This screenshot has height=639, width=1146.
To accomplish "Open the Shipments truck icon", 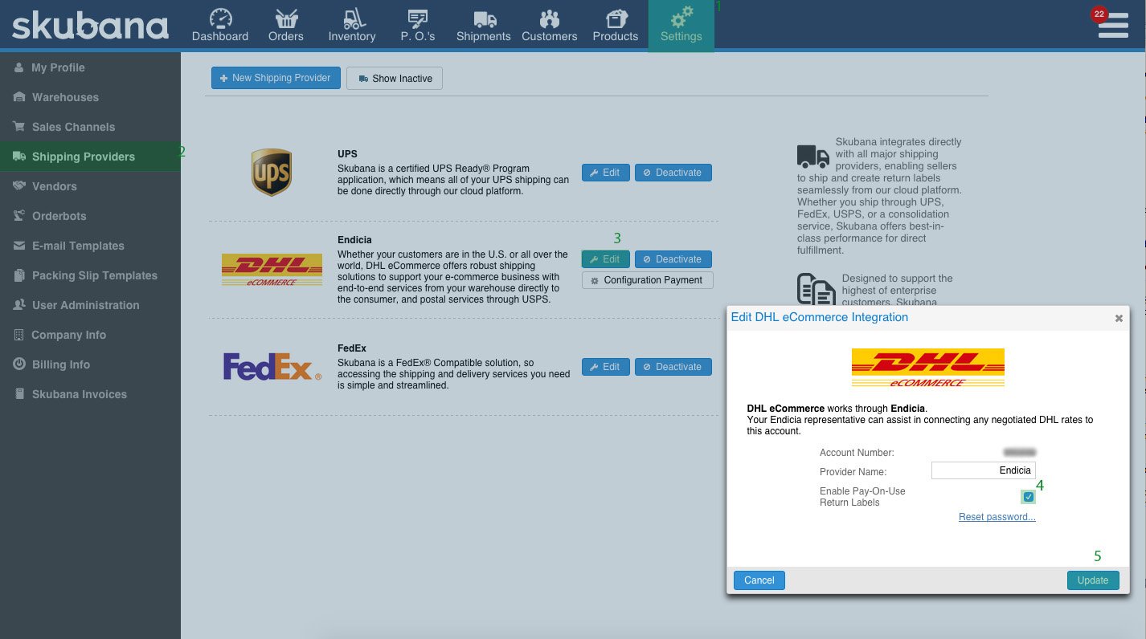I will (x=484, y=18).
